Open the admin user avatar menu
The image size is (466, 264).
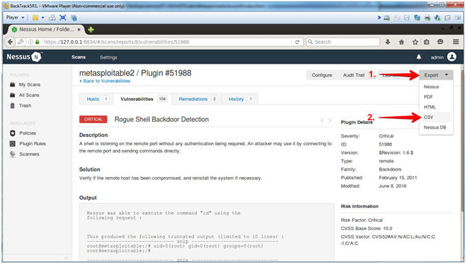pos(452,57)
